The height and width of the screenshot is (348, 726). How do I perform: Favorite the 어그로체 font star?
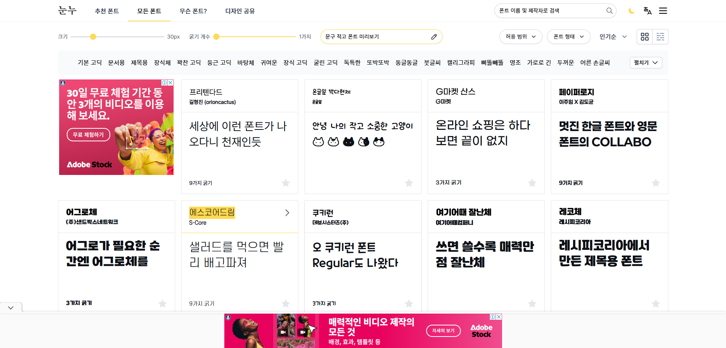[163, 304]
